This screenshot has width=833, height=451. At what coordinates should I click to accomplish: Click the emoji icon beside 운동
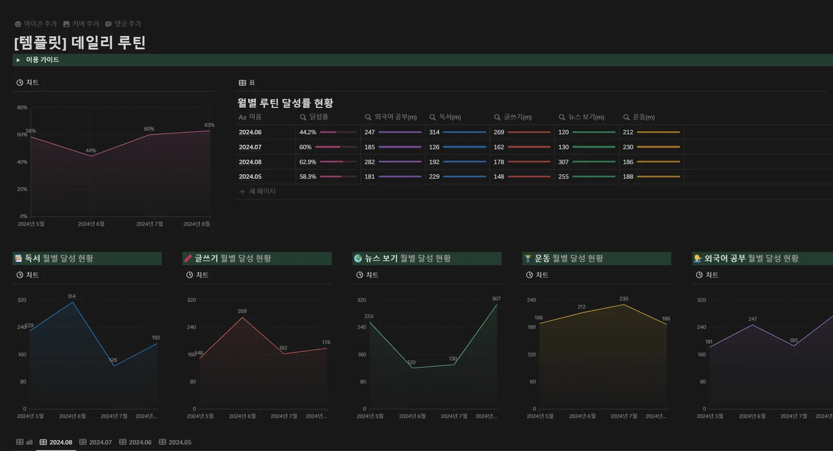(528, 258)
